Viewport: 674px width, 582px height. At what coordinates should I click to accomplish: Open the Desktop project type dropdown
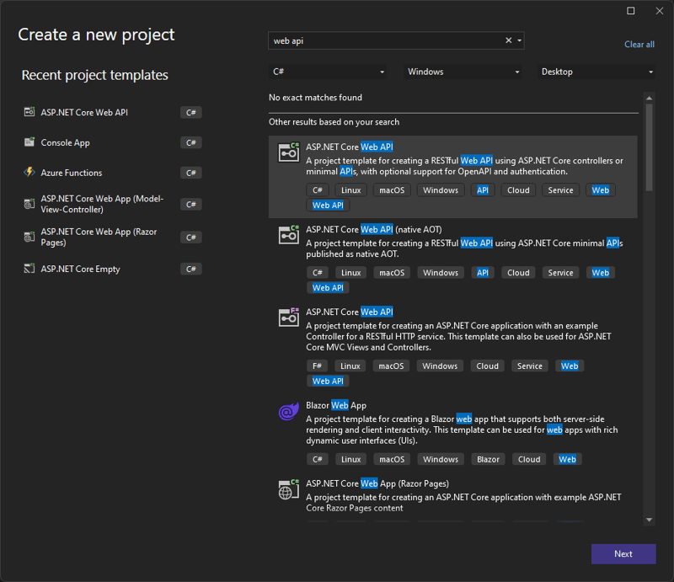pyautogui.click(x=596, y=72)
